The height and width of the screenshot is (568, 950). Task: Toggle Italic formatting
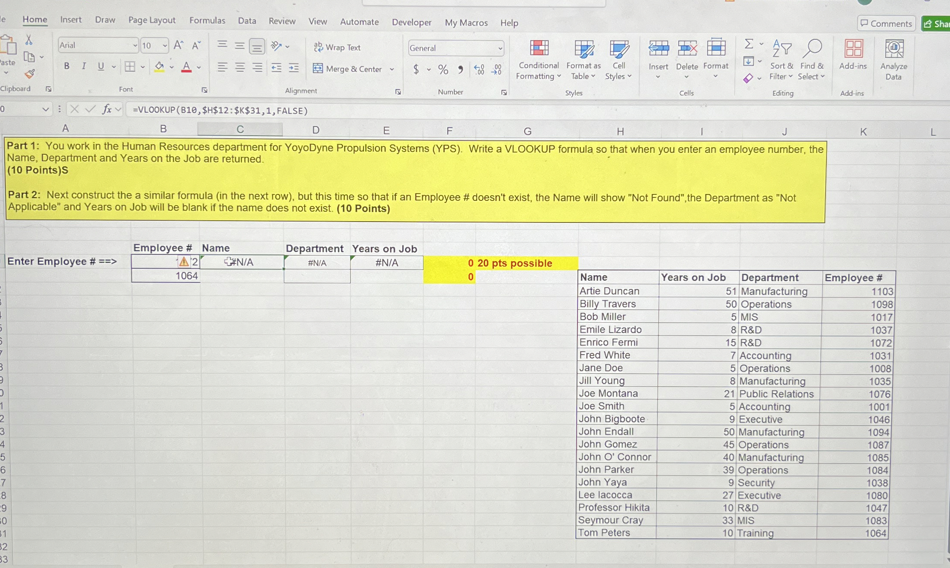pos(84,66)
